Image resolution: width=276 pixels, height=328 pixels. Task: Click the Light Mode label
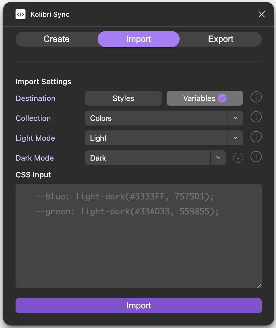35,138
